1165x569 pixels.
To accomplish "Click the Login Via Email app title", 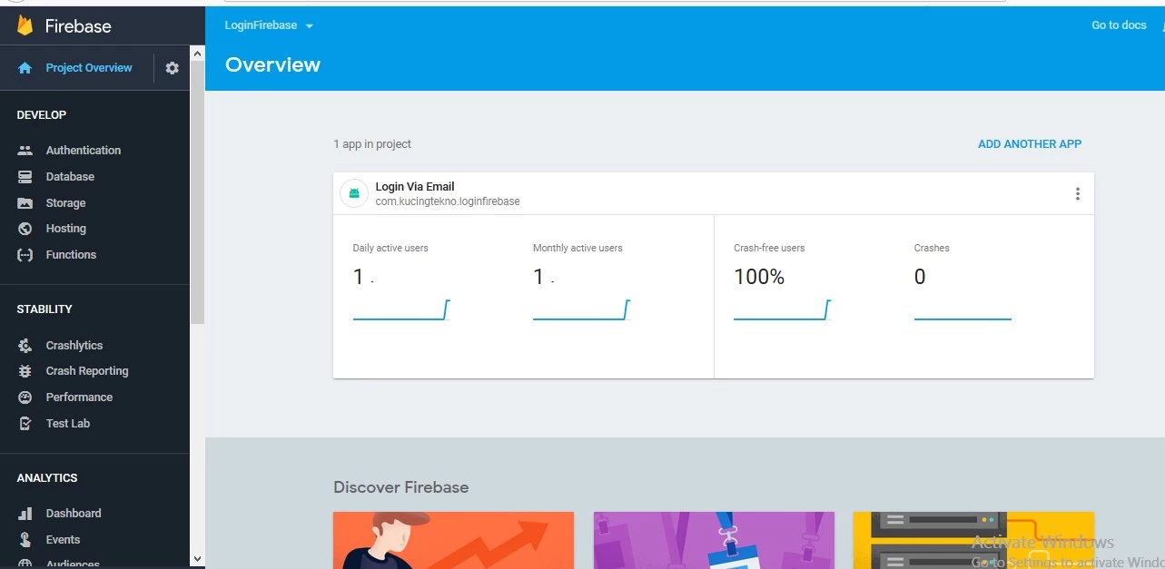I will (x=415, y=187).
